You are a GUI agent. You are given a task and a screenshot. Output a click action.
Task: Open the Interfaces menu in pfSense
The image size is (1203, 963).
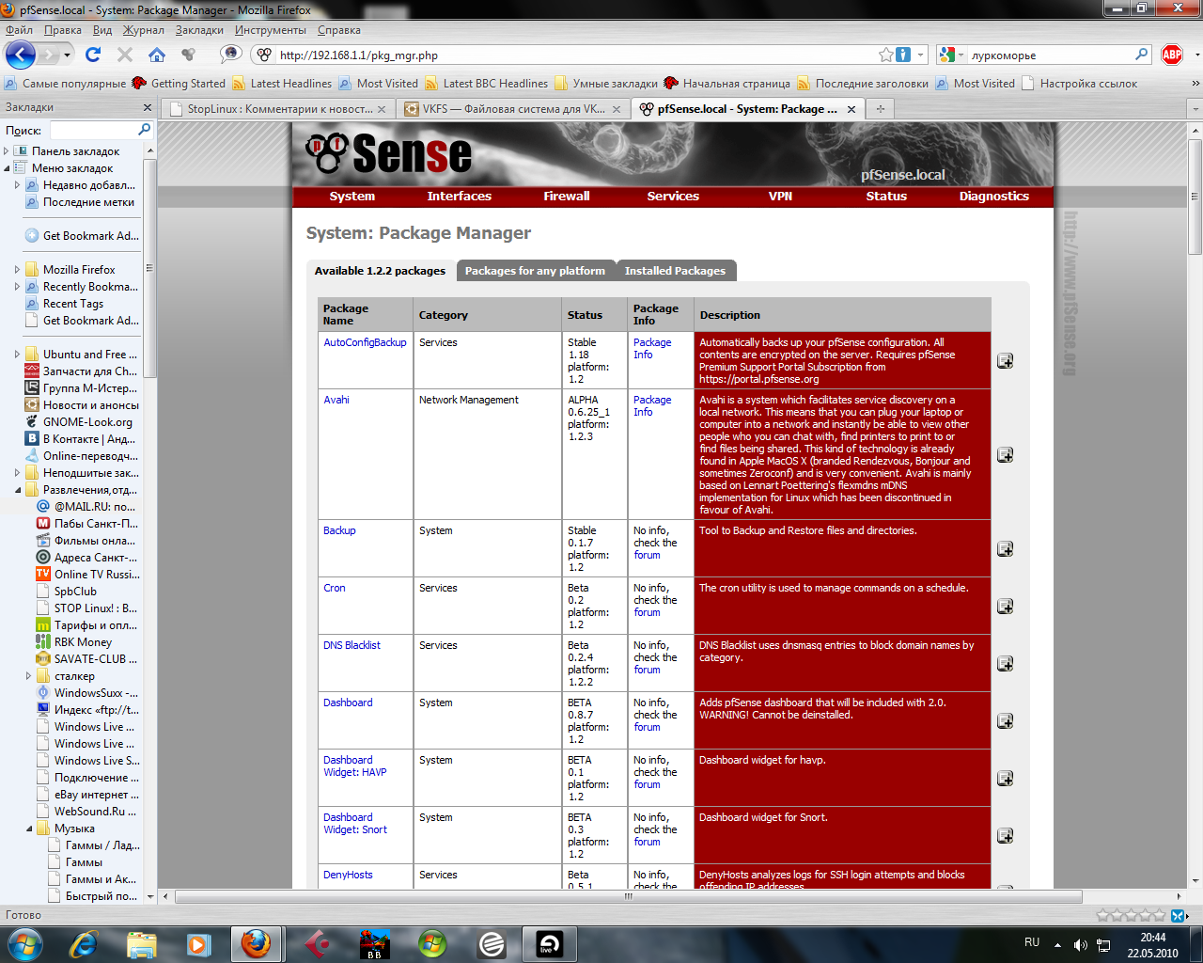point(460,197)
